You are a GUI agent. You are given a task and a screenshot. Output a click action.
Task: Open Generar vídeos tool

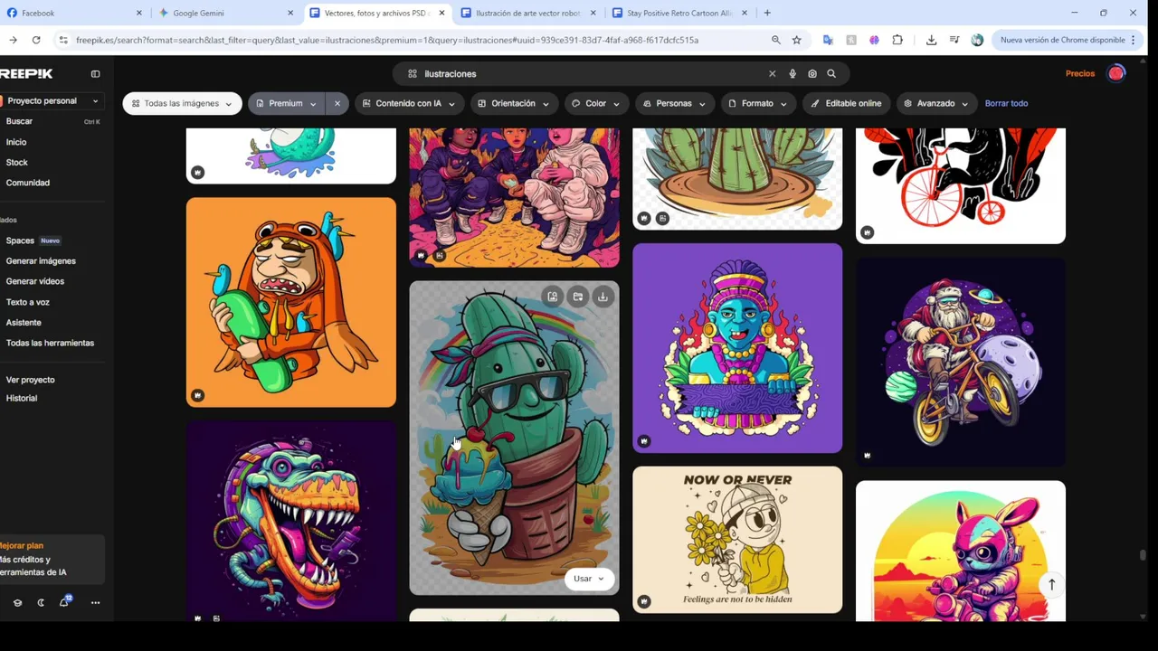pos(35,281)
